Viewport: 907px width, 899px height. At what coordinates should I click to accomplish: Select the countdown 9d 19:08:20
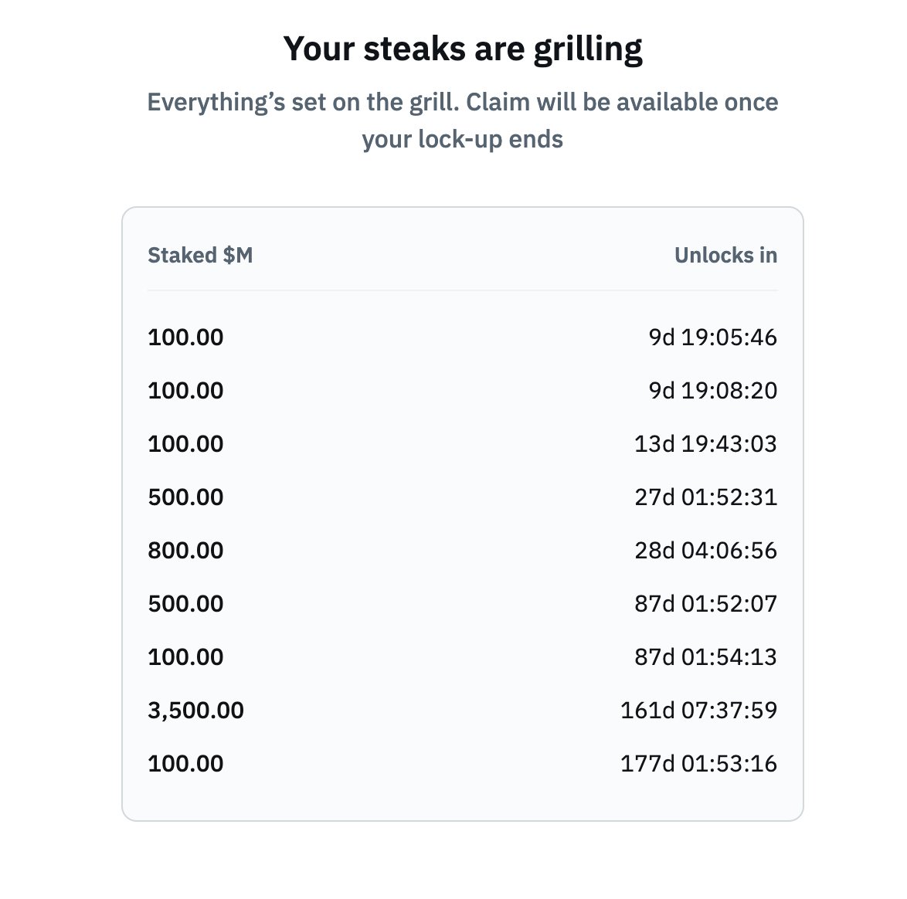(712, 391)
